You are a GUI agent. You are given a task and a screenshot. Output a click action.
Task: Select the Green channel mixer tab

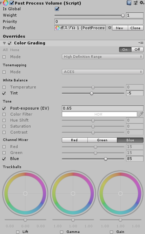[102, 140]
